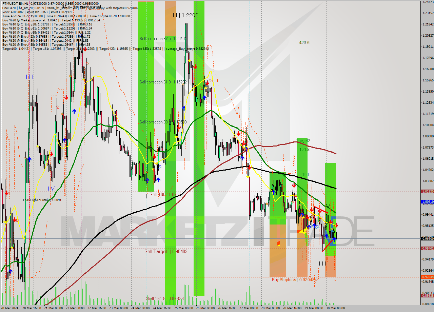This screenshot has height=312, width=434.
Task: Click the '29 Mar 08:00' time axis label
Action: 314,308
